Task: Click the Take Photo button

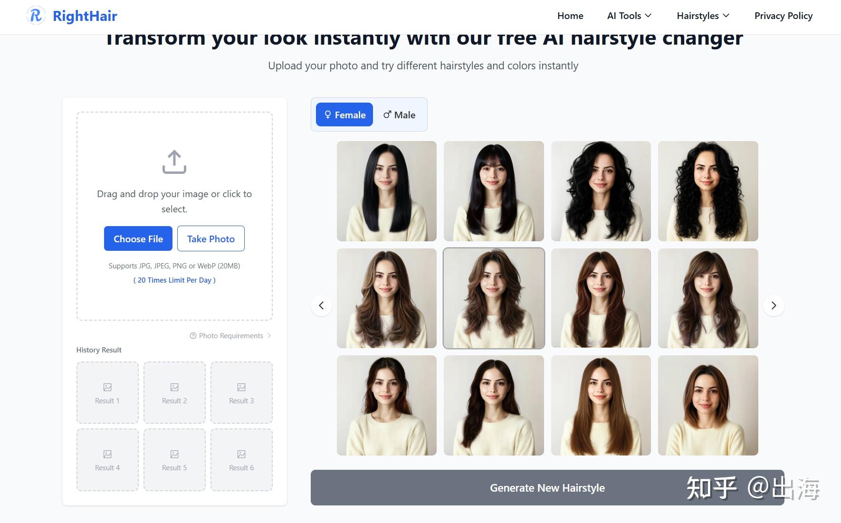Action: (x=211, y=239)
